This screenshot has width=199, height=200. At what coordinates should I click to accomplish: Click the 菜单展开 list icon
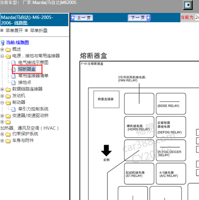click(x=2, y=31)
